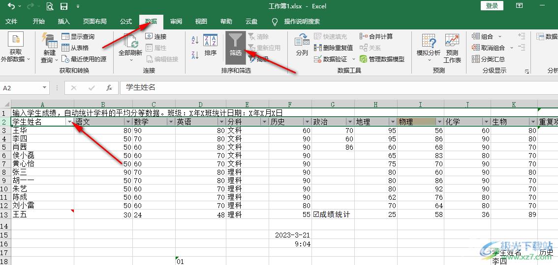Click 分类汇总 subtotal button
The width and height of the screenshot is (558, 265).
(488, 59)
